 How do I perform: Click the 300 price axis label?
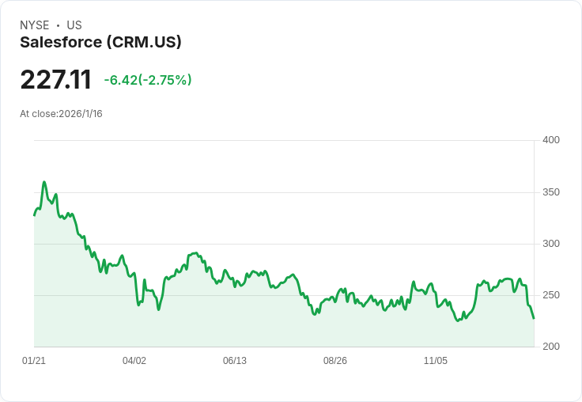tap(551, 244)
